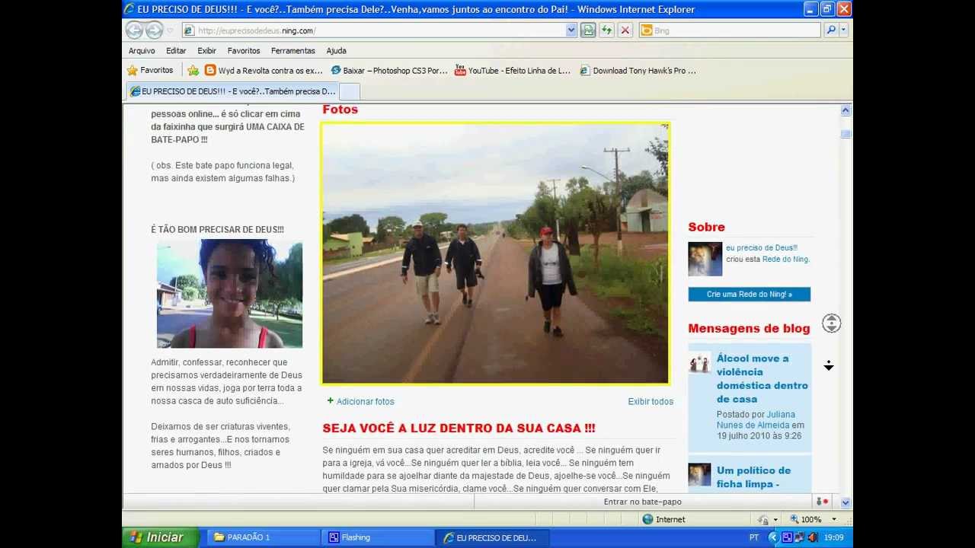Click the page vertical scrollbar down arrow
The image size is (975, 548).
tap(846, 502)
